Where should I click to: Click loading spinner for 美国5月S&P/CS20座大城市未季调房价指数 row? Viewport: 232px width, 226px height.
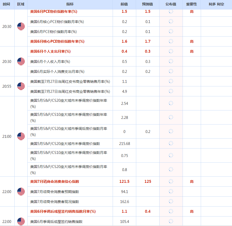point(171,143)
